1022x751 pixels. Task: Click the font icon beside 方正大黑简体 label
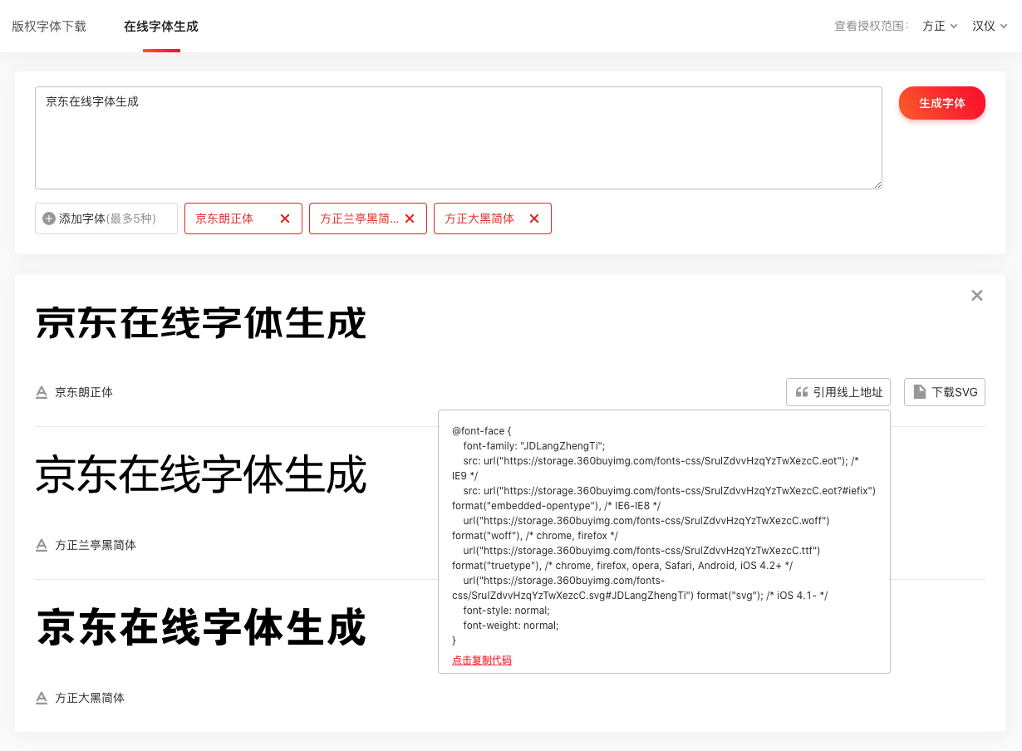coord(42,698)
